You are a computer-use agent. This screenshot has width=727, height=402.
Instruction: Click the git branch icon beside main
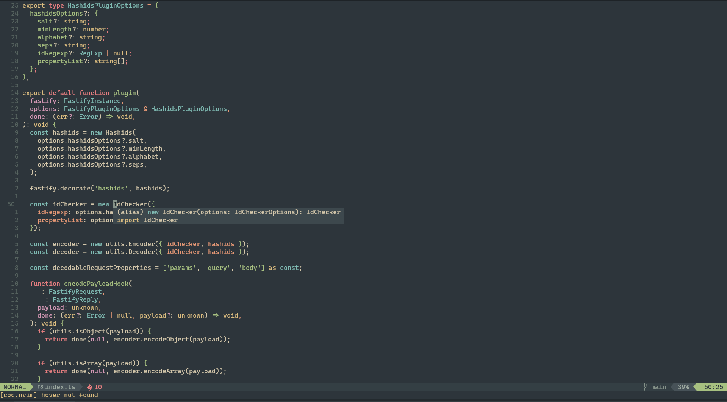[645, 387]
